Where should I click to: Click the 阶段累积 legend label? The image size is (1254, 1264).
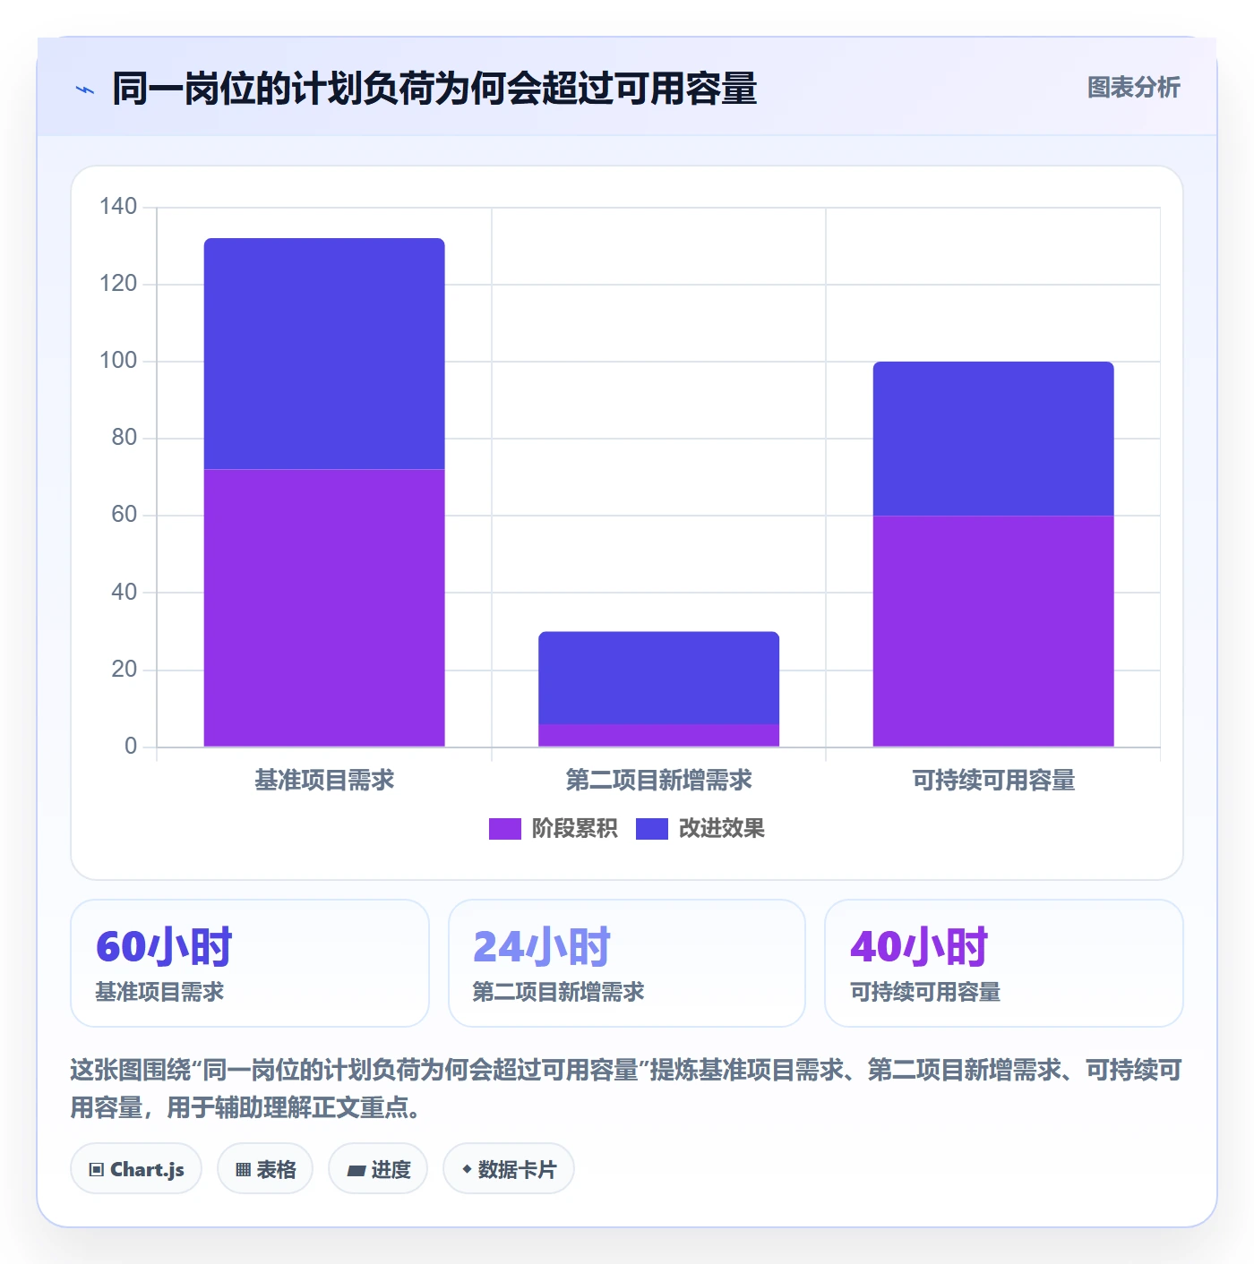574,829
